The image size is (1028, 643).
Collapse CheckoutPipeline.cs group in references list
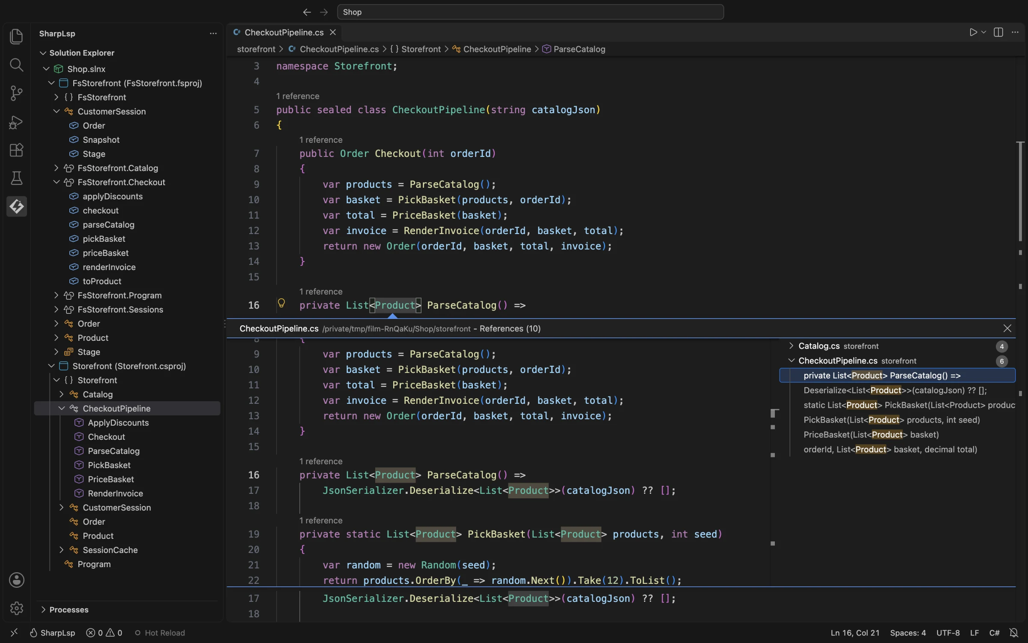coord(791,361)
